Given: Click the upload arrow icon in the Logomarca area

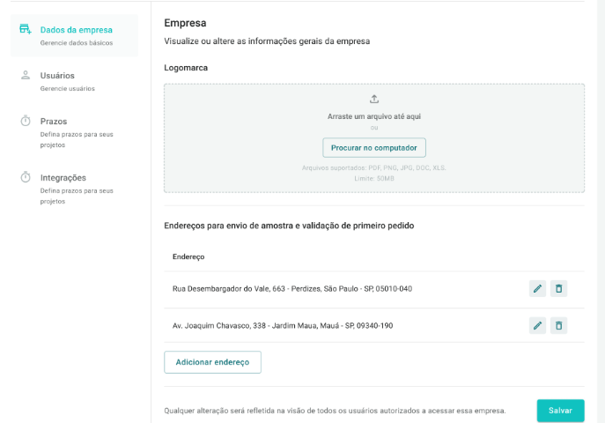Looking at the screenshot, I should coord(374,100).
